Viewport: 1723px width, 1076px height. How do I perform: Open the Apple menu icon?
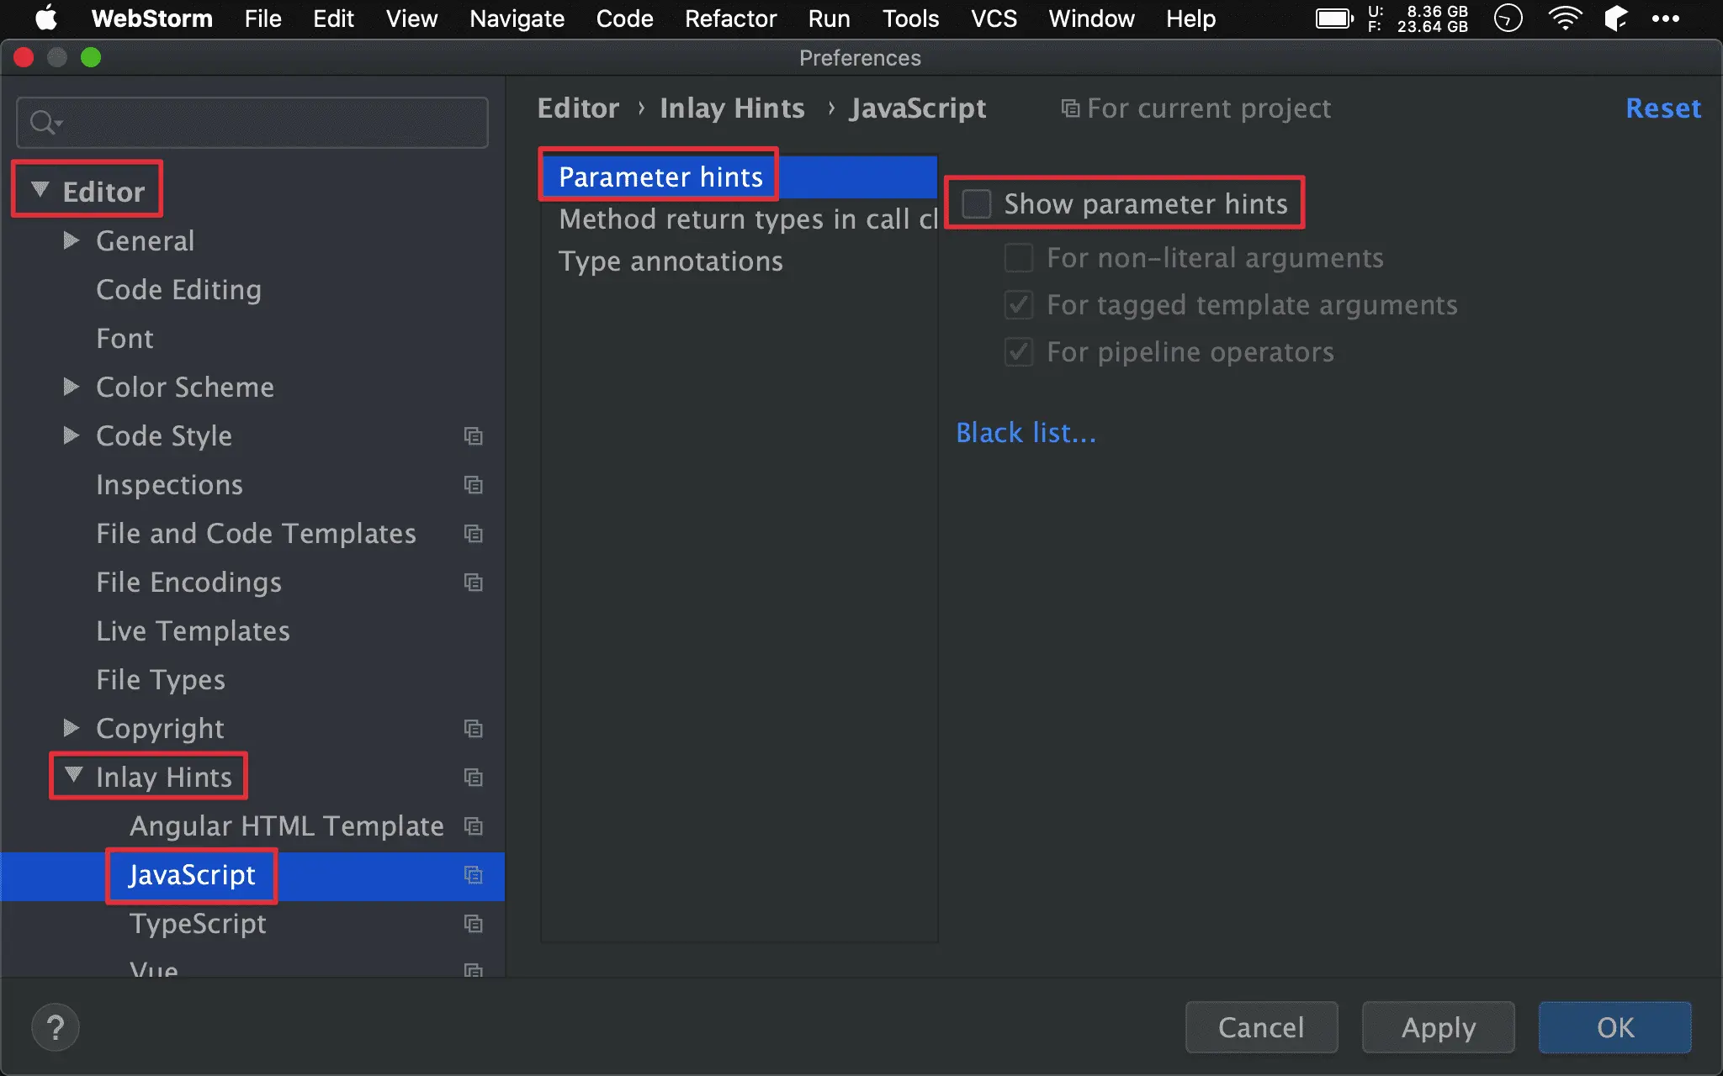coord(46,18)
